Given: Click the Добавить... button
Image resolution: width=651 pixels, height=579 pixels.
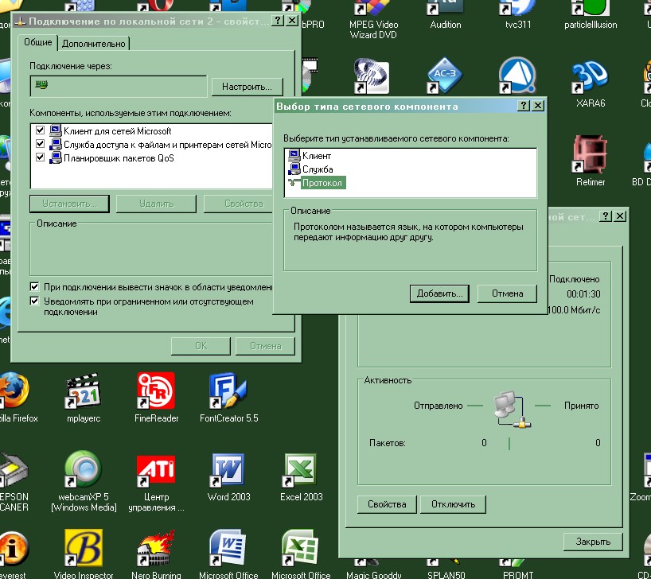Looking at the screenshot, I should point(439,293).
